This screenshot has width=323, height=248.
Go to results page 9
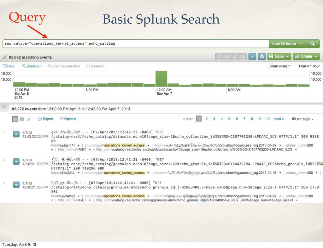click(260, 119)
